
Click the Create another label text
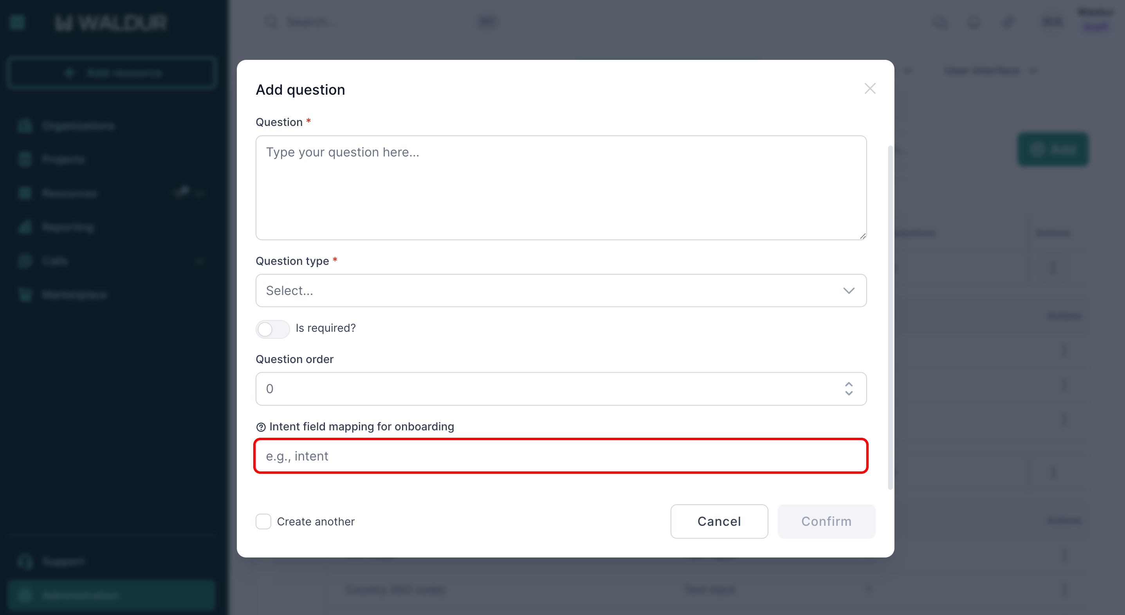pos(316,521)
